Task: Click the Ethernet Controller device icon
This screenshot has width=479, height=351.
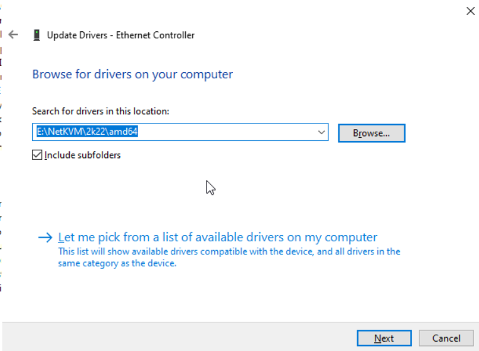Action: point(36,35)
